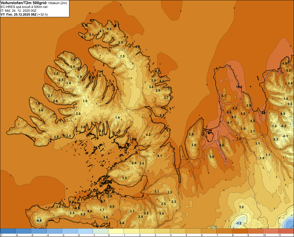Click the "5.6" temperature value

tap(98, 76)
